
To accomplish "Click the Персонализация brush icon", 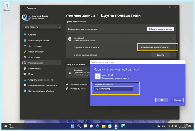I will click(25, 51).
